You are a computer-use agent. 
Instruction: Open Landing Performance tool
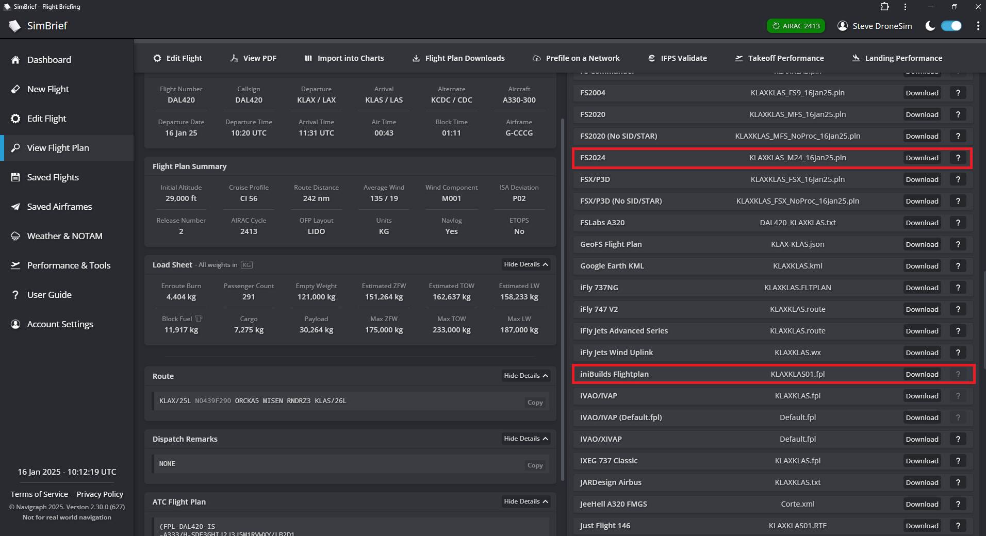pos(897,58)
